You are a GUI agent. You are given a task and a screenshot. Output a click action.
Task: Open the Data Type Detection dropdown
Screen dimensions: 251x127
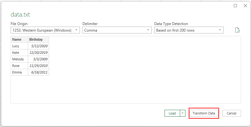(189, 30)
